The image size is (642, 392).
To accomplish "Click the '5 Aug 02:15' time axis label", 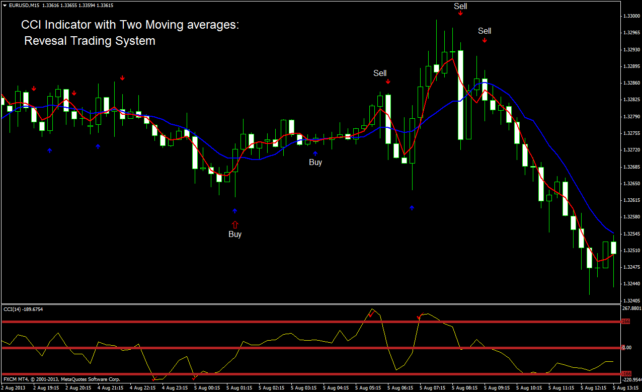I will 272,388.
